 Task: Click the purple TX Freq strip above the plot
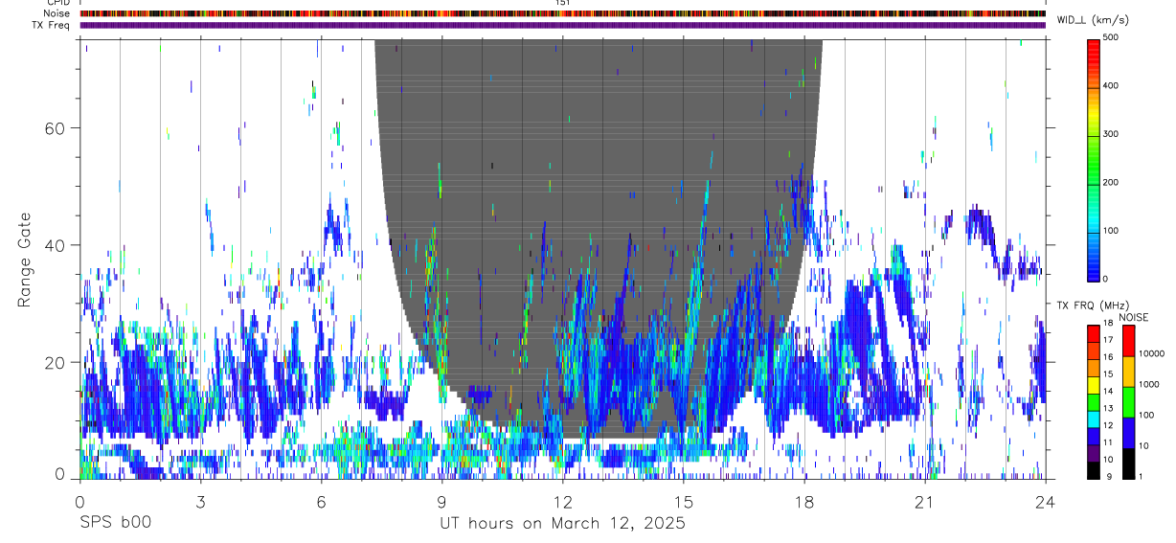562,25
